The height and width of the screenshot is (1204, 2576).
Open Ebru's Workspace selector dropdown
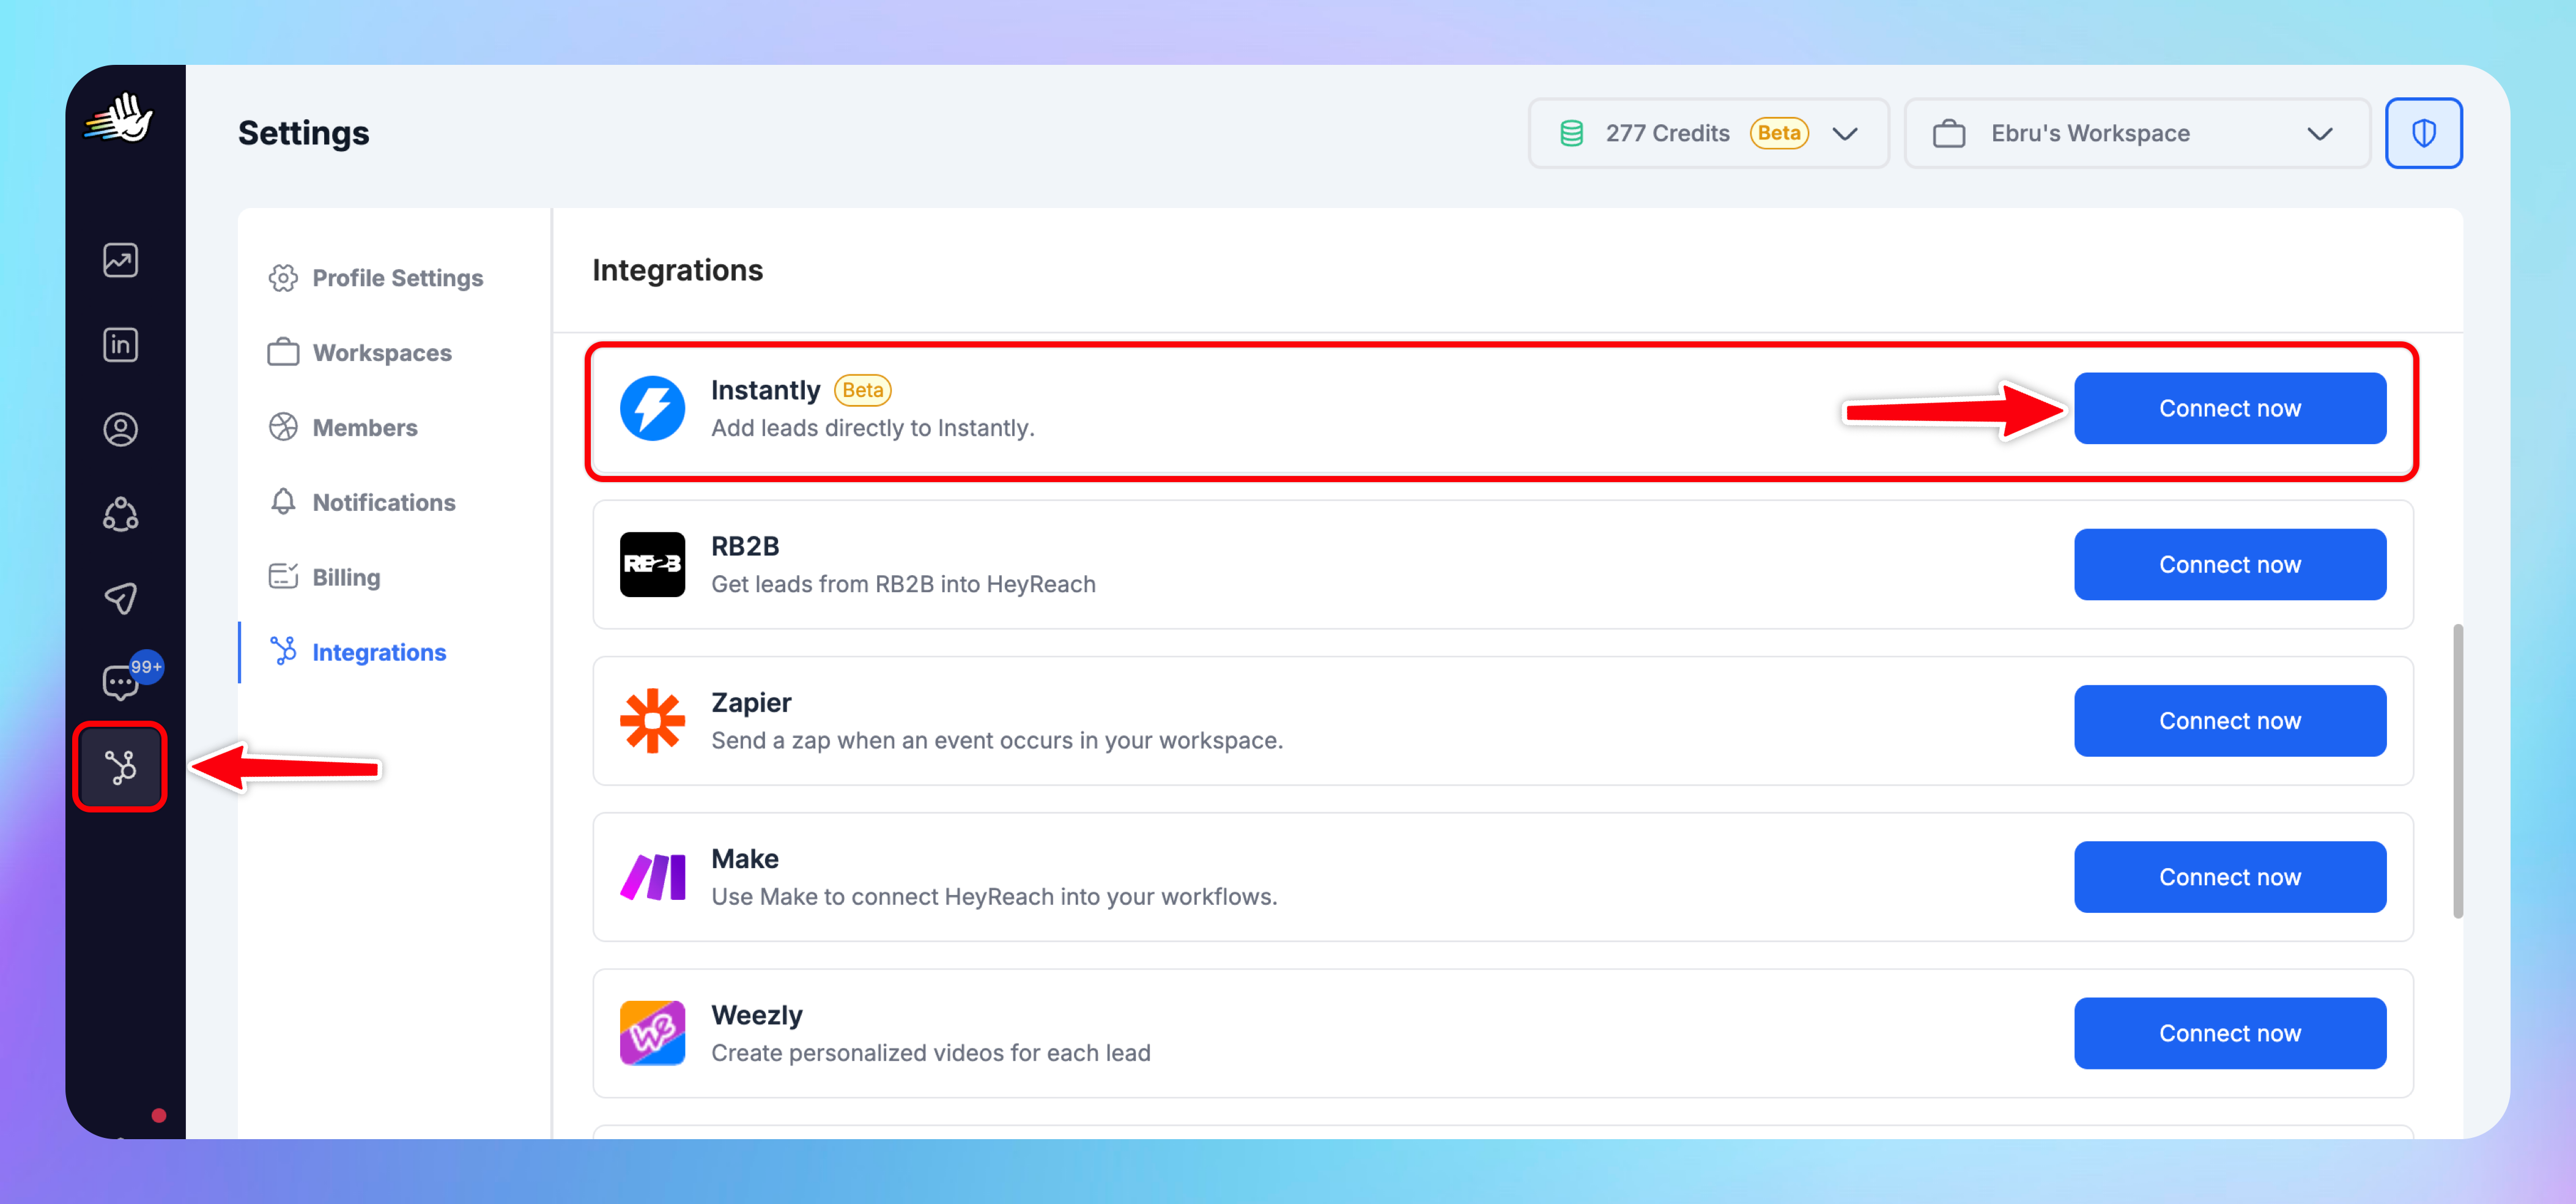coord(2136,133)
